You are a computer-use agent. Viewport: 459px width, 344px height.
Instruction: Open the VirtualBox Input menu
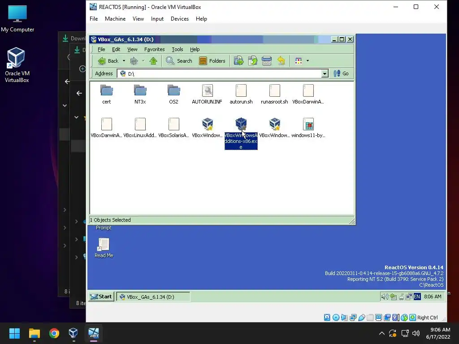[x=157, y=19]
